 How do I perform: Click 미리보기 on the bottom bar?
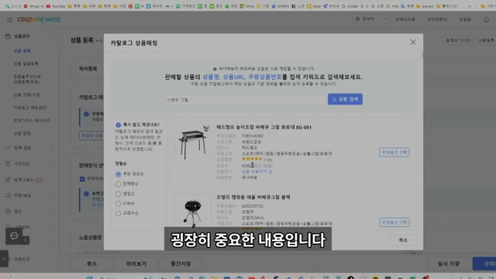[136, 263]
